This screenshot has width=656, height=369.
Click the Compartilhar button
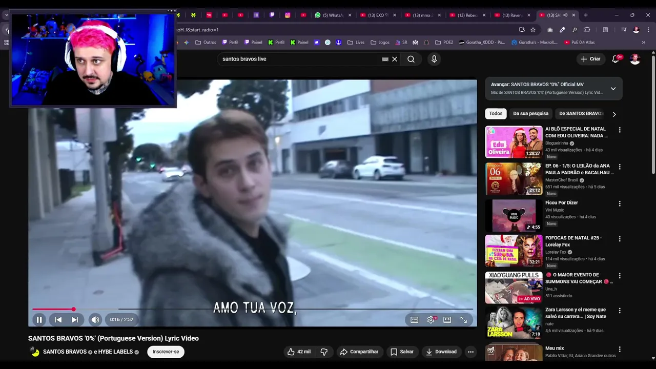(359, 352)
